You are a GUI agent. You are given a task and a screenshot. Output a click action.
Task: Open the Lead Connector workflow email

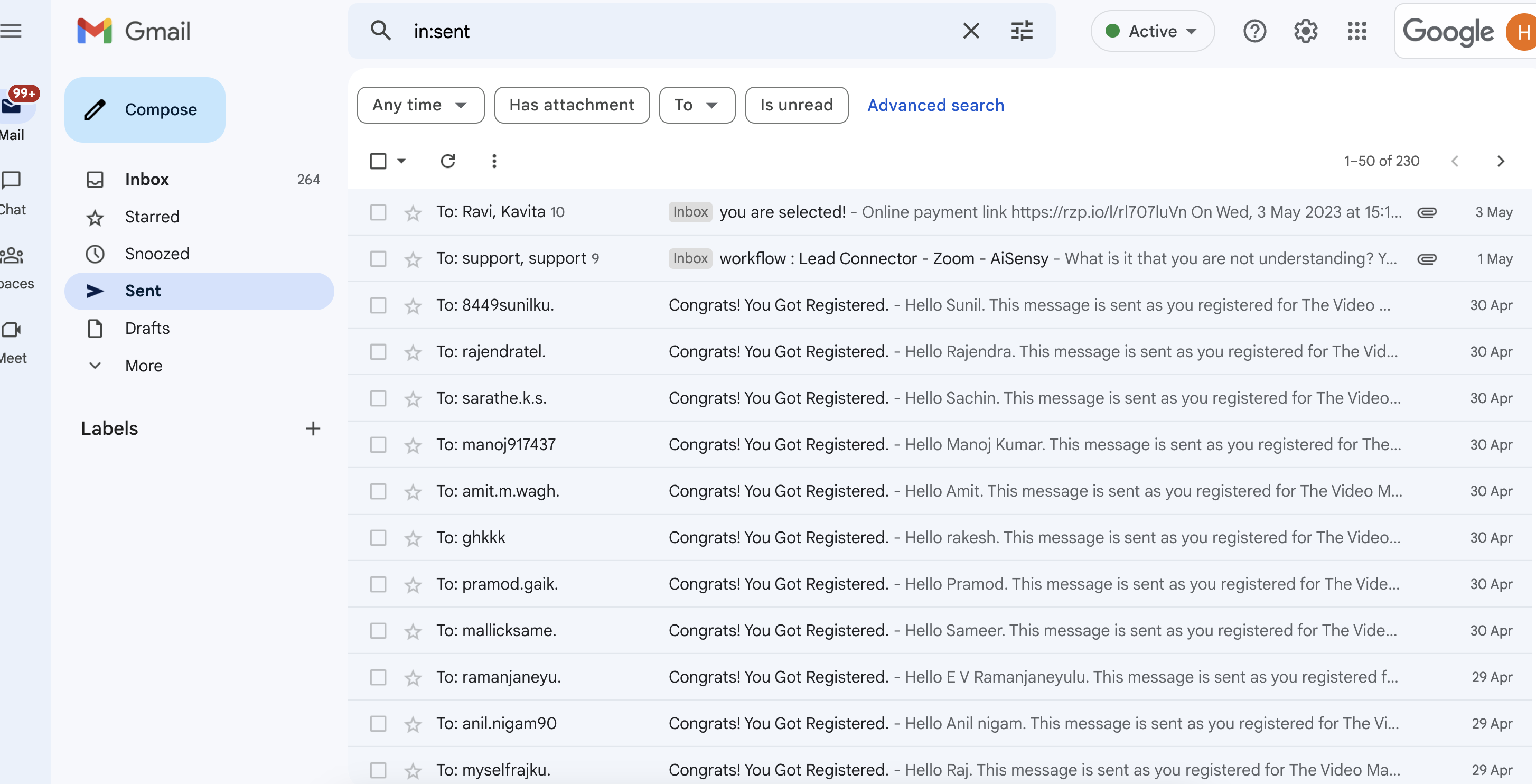[x=940, y=259]
